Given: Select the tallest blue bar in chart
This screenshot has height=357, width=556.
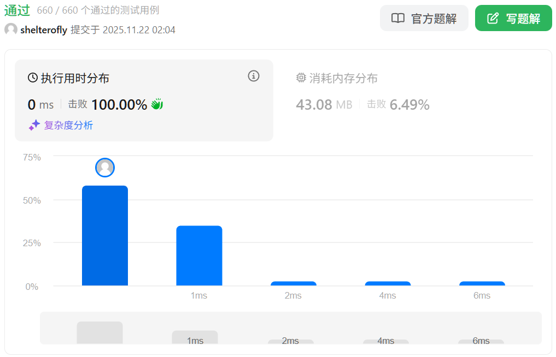Looking at the screenshot, I should pyautogui.click(x=105, y=235).
